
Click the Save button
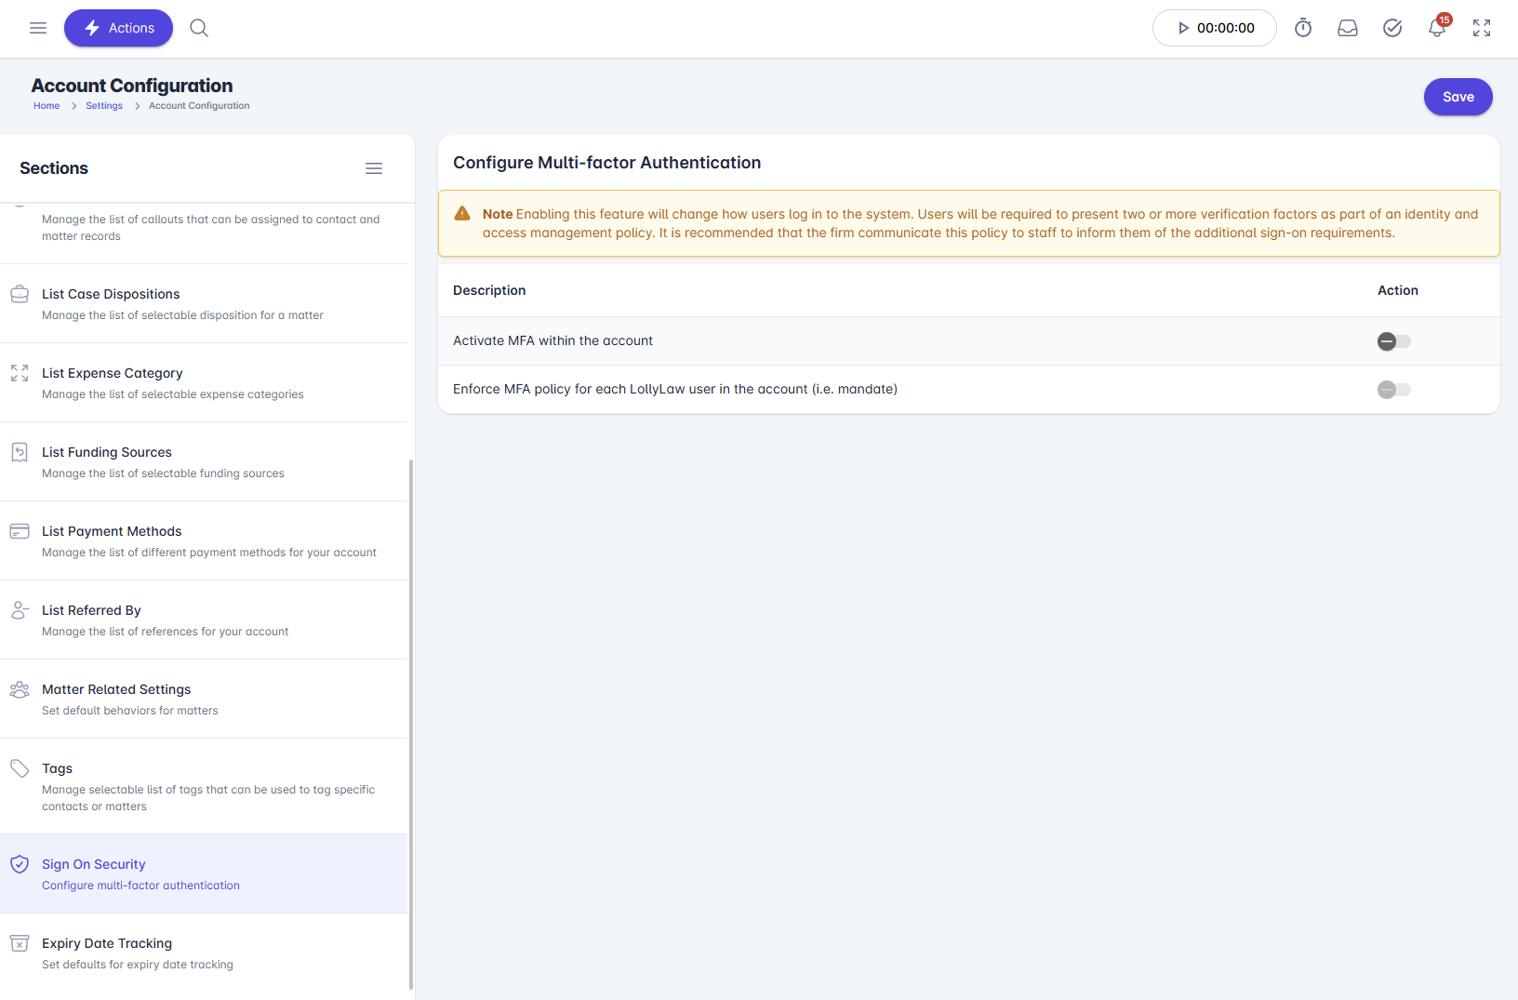point(1458,97)
